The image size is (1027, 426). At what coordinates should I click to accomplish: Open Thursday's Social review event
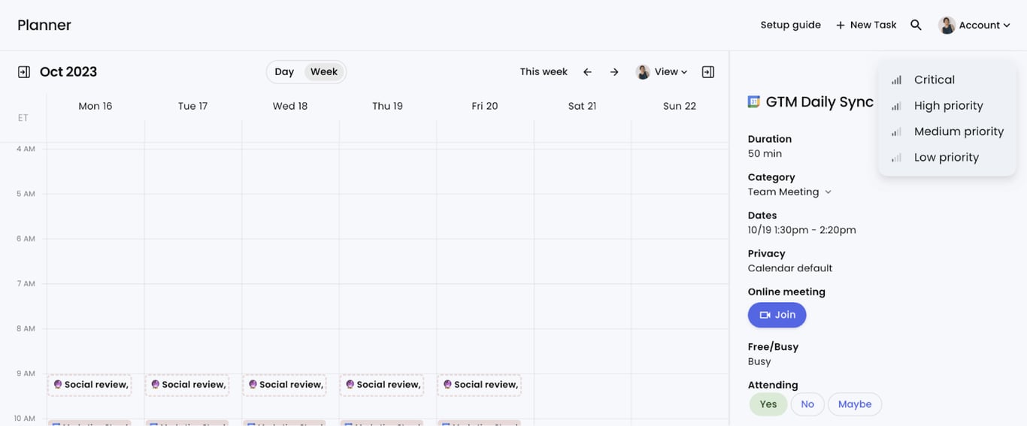coord(382,385)
